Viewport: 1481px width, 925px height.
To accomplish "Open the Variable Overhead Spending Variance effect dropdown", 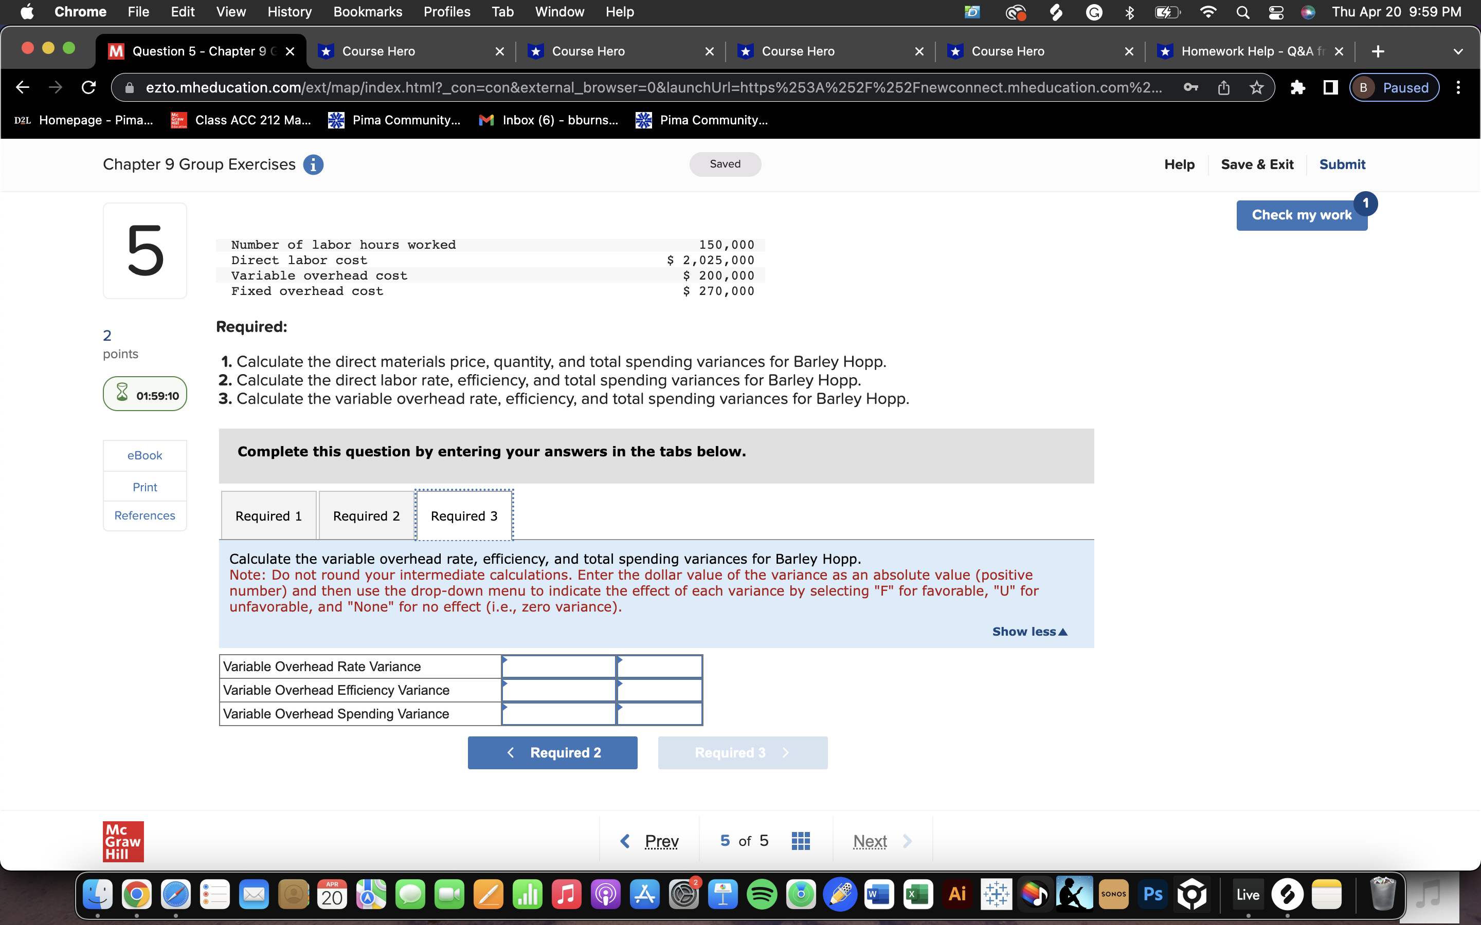I will pyautogui.click(x=659, y=714).
